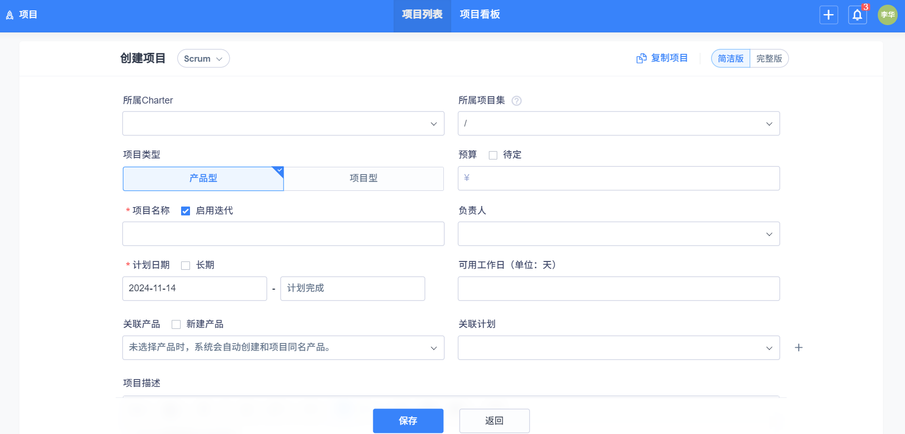This screenshot has width=905, height=434.
Task: Click the 可用工作日 input field
Action: coord(619,289)
